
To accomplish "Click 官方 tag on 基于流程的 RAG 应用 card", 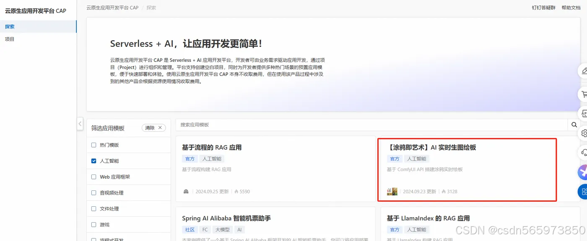I will (190, 159).
